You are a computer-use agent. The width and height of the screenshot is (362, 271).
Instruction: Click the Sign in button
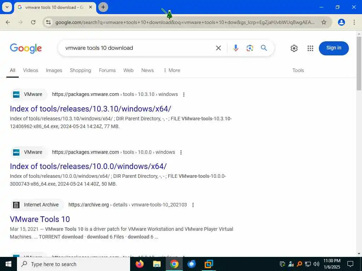pyautogui.click(x=334, y=48)
